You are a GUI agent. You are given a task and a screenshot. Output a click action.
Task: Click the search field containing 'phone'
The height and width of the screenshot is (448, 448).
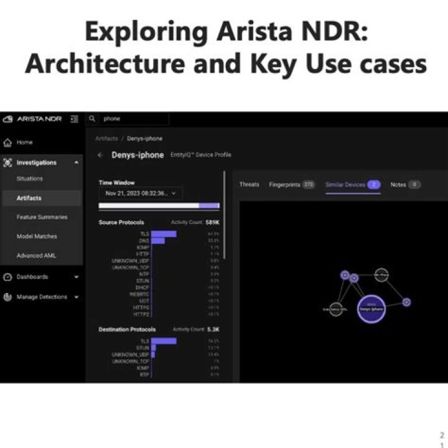(127, 119)
